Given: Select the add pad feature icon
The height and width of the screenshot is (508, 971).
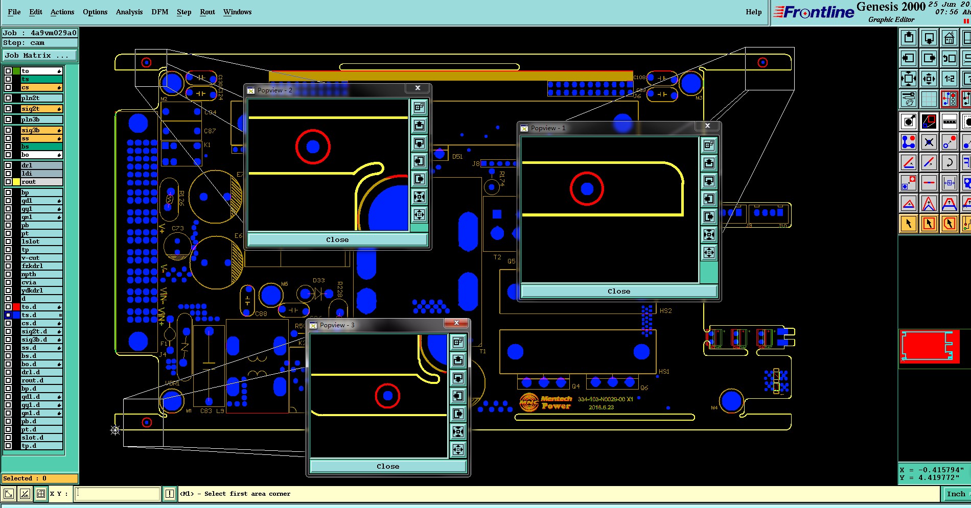Looking at the screenshot, I should (909, 122).
